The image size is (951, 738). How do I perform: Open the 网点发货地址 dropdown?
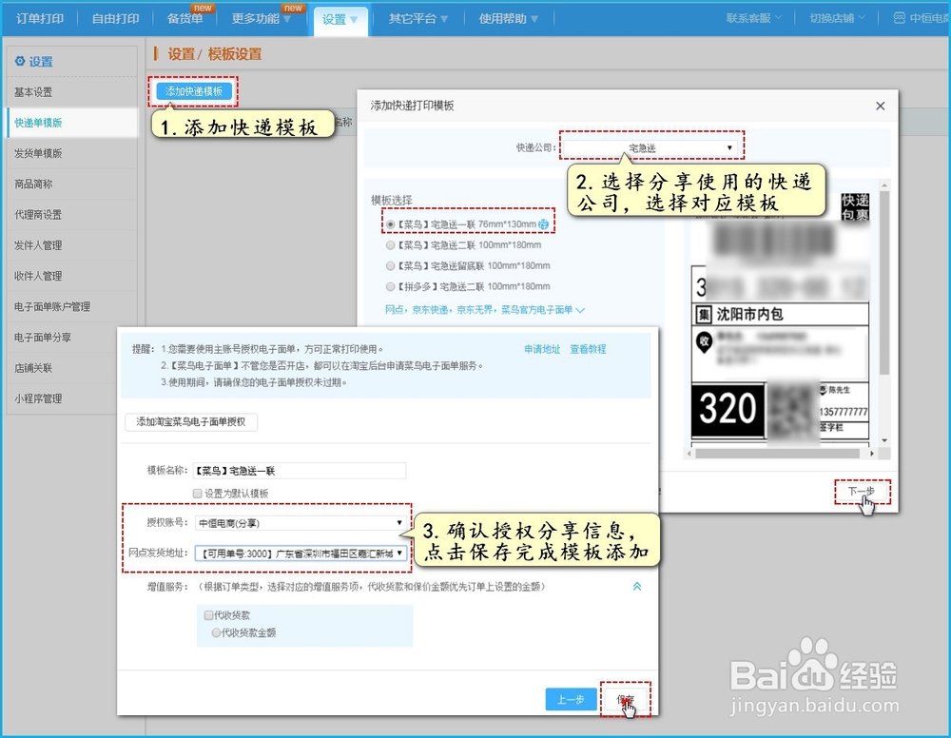tap(301, 553)
